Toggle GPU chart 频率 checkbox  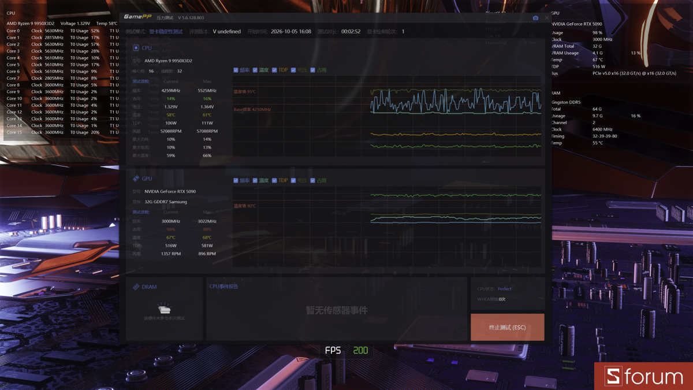pos(236,180)
